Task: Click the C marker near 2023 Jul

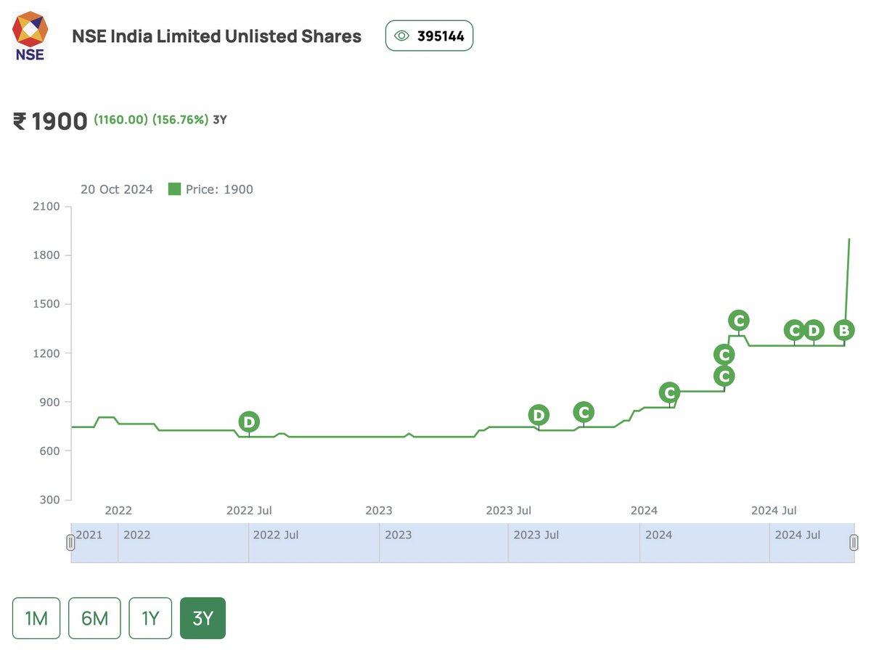Action: point(584,411)
